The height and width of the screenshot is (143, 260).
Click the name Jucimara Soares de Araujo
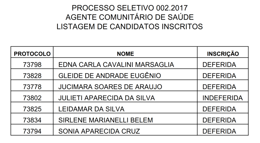110,87
